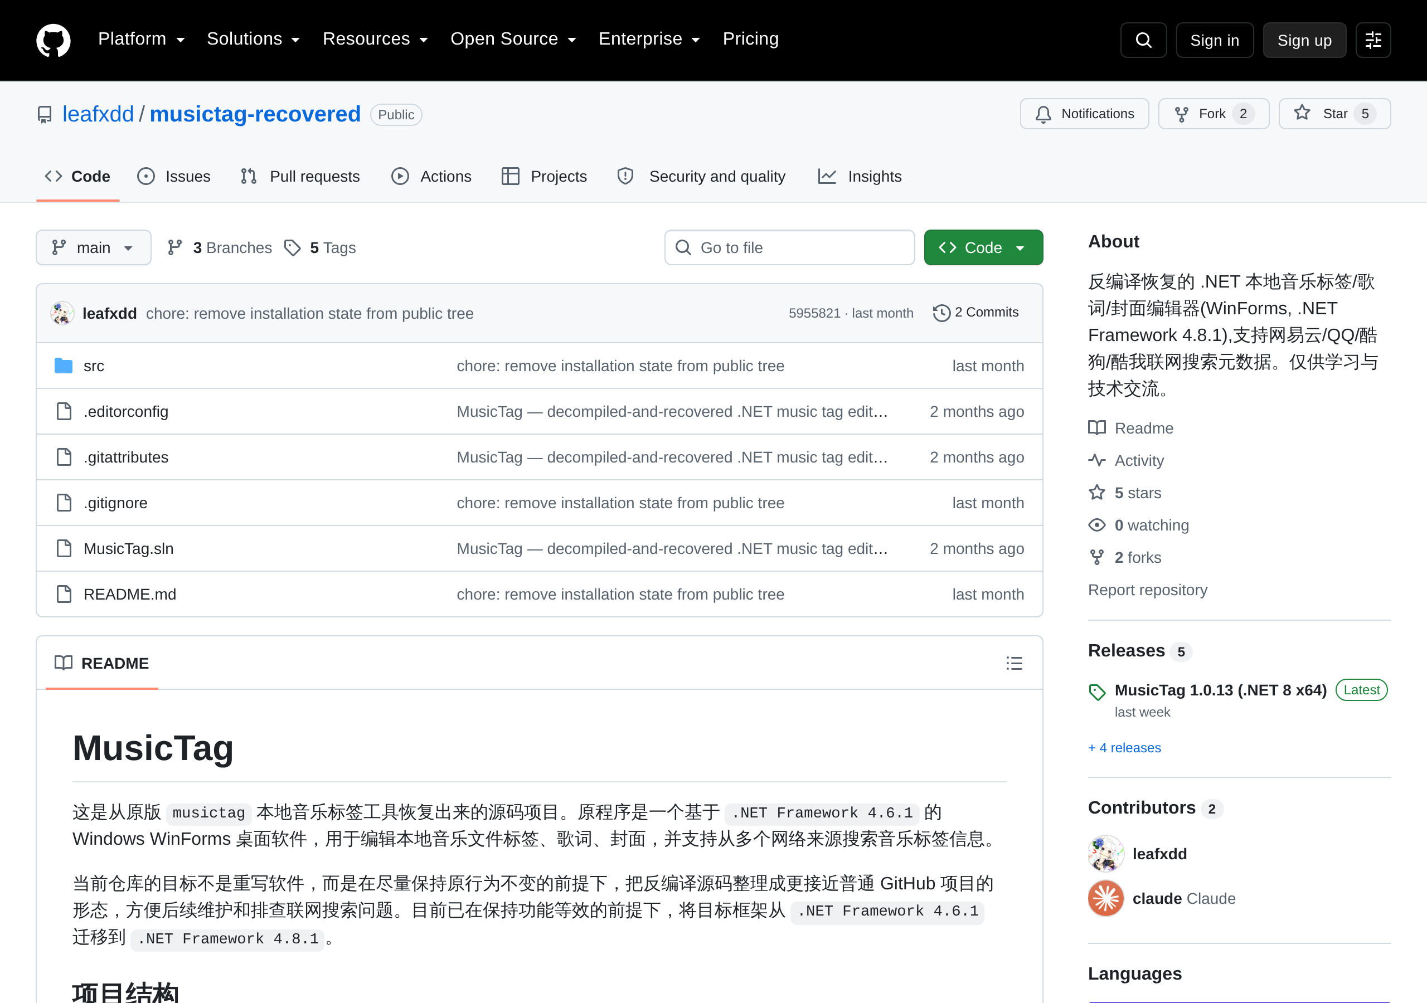Click the Sign up button
The height and width of the screenshot is (1003, 1427).
[x=1304, y=40]
